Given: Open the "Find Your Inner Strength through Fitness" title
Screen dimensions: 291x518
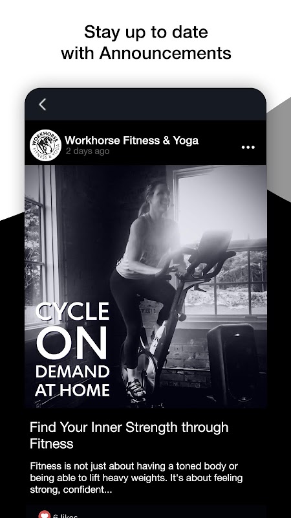Looking at the screenshot, I should tap(129, 435).
